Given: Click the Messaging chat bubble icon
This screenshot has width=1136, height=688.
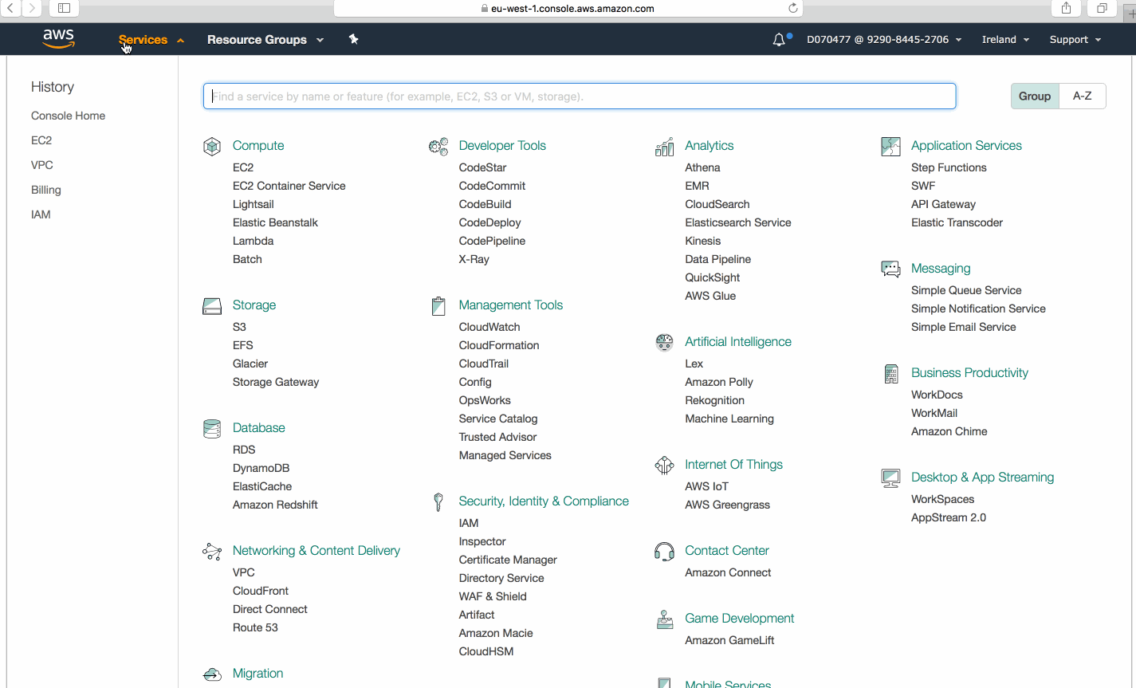Looking at the screenshot, I should (890, 269).
